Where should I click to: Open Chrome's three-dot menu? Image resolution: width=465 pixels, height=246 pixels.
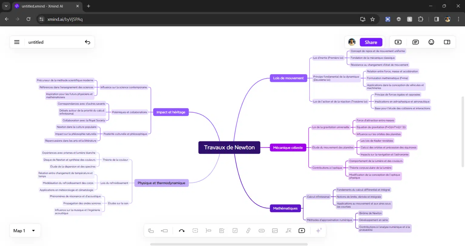tap(458, 19)
